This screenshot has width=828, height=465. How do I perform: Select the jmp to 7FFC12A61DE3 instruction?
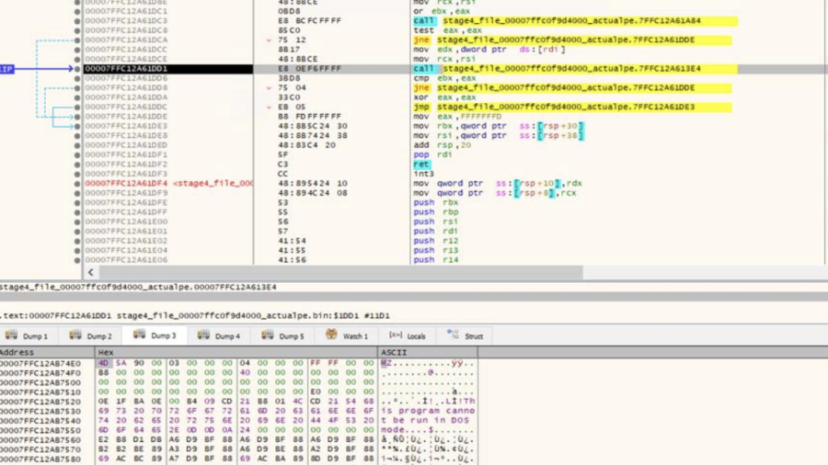click(x=572, y=107)
